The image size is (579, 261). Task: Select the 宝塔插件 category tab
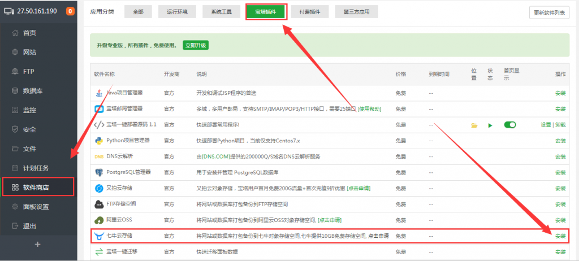266,12
